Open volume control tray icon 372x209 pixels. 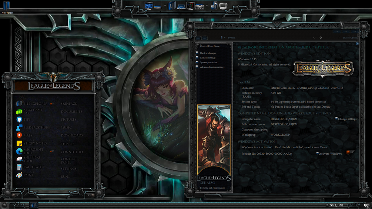(x=341, y=205)
